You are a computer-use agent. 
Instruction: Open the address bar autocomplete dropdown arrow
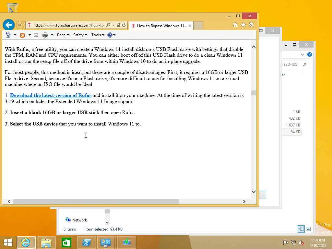113,25
